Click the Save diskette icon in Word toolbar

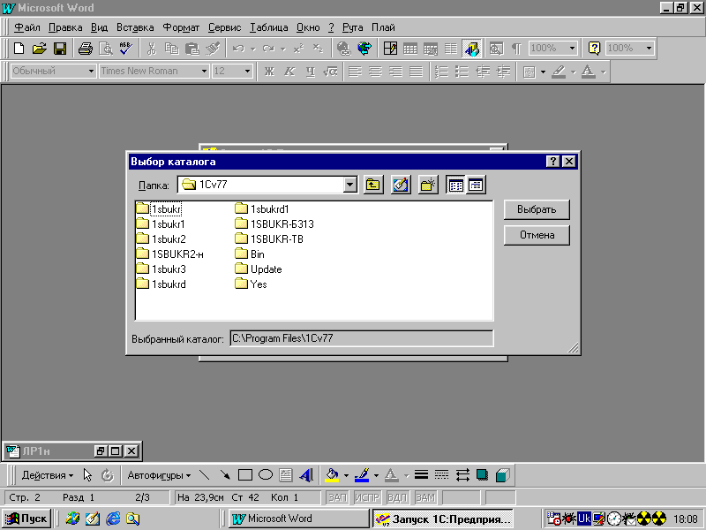tap(60, 49)
